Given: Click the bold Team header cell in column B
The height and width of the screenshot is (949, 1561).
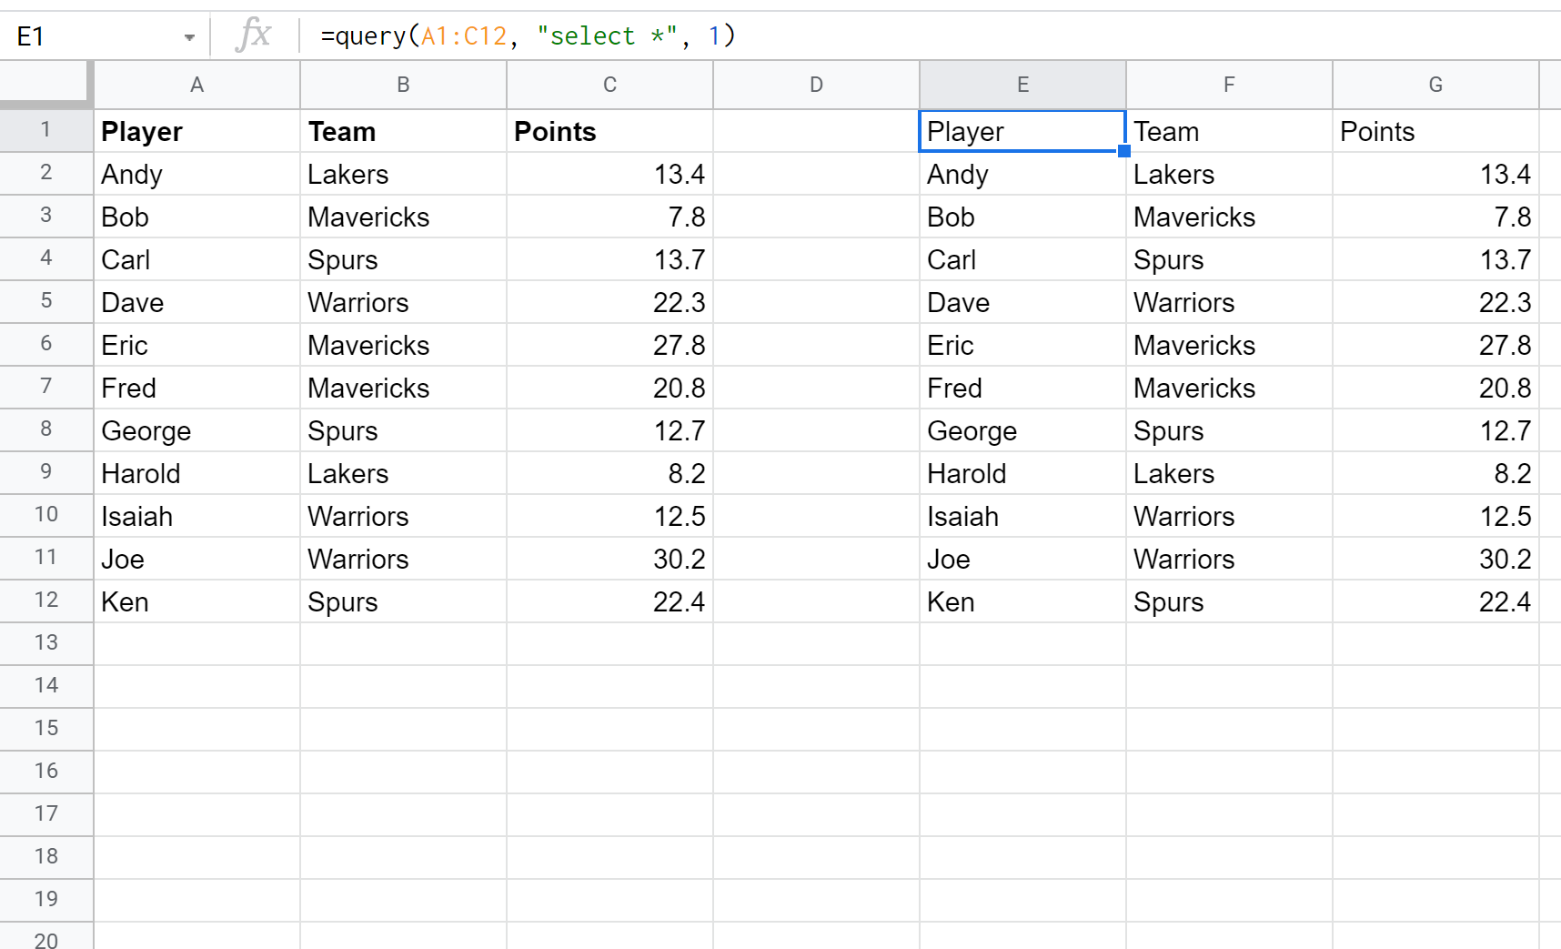Looking at the screenshot, I should [403, 132].
